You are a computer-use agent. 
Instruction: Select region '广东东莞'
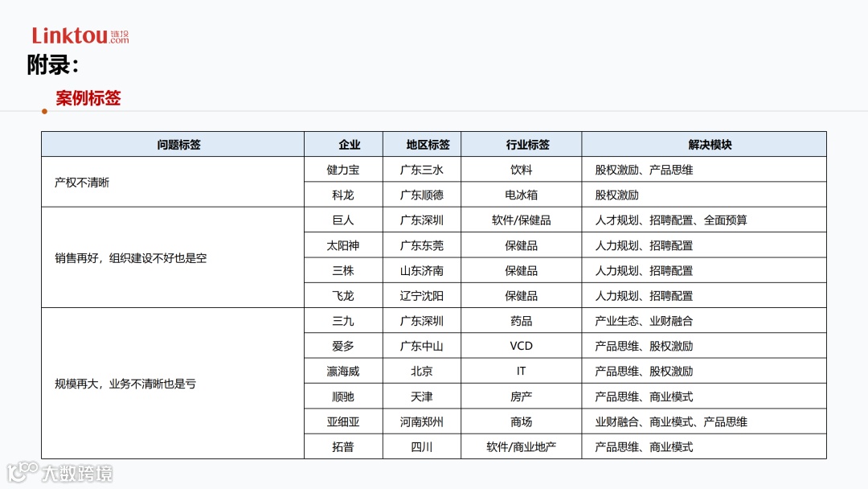click(422, 245)
